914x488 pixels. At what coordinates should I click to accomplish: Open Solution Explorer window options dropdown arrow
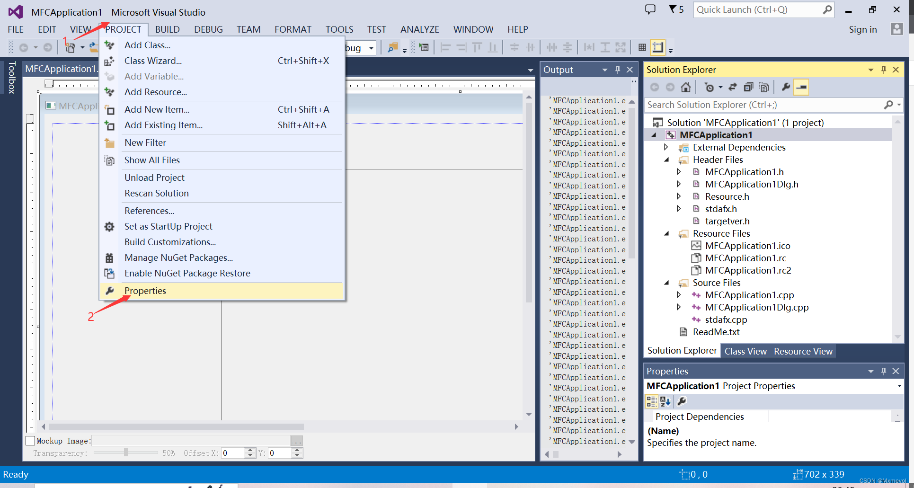click(x=870, y=70)
